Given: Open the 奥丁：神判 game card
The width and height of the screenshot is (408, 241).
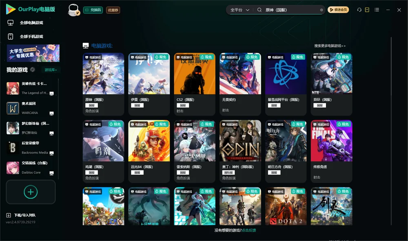Looking at the screenshot, I should coord(240,151).
